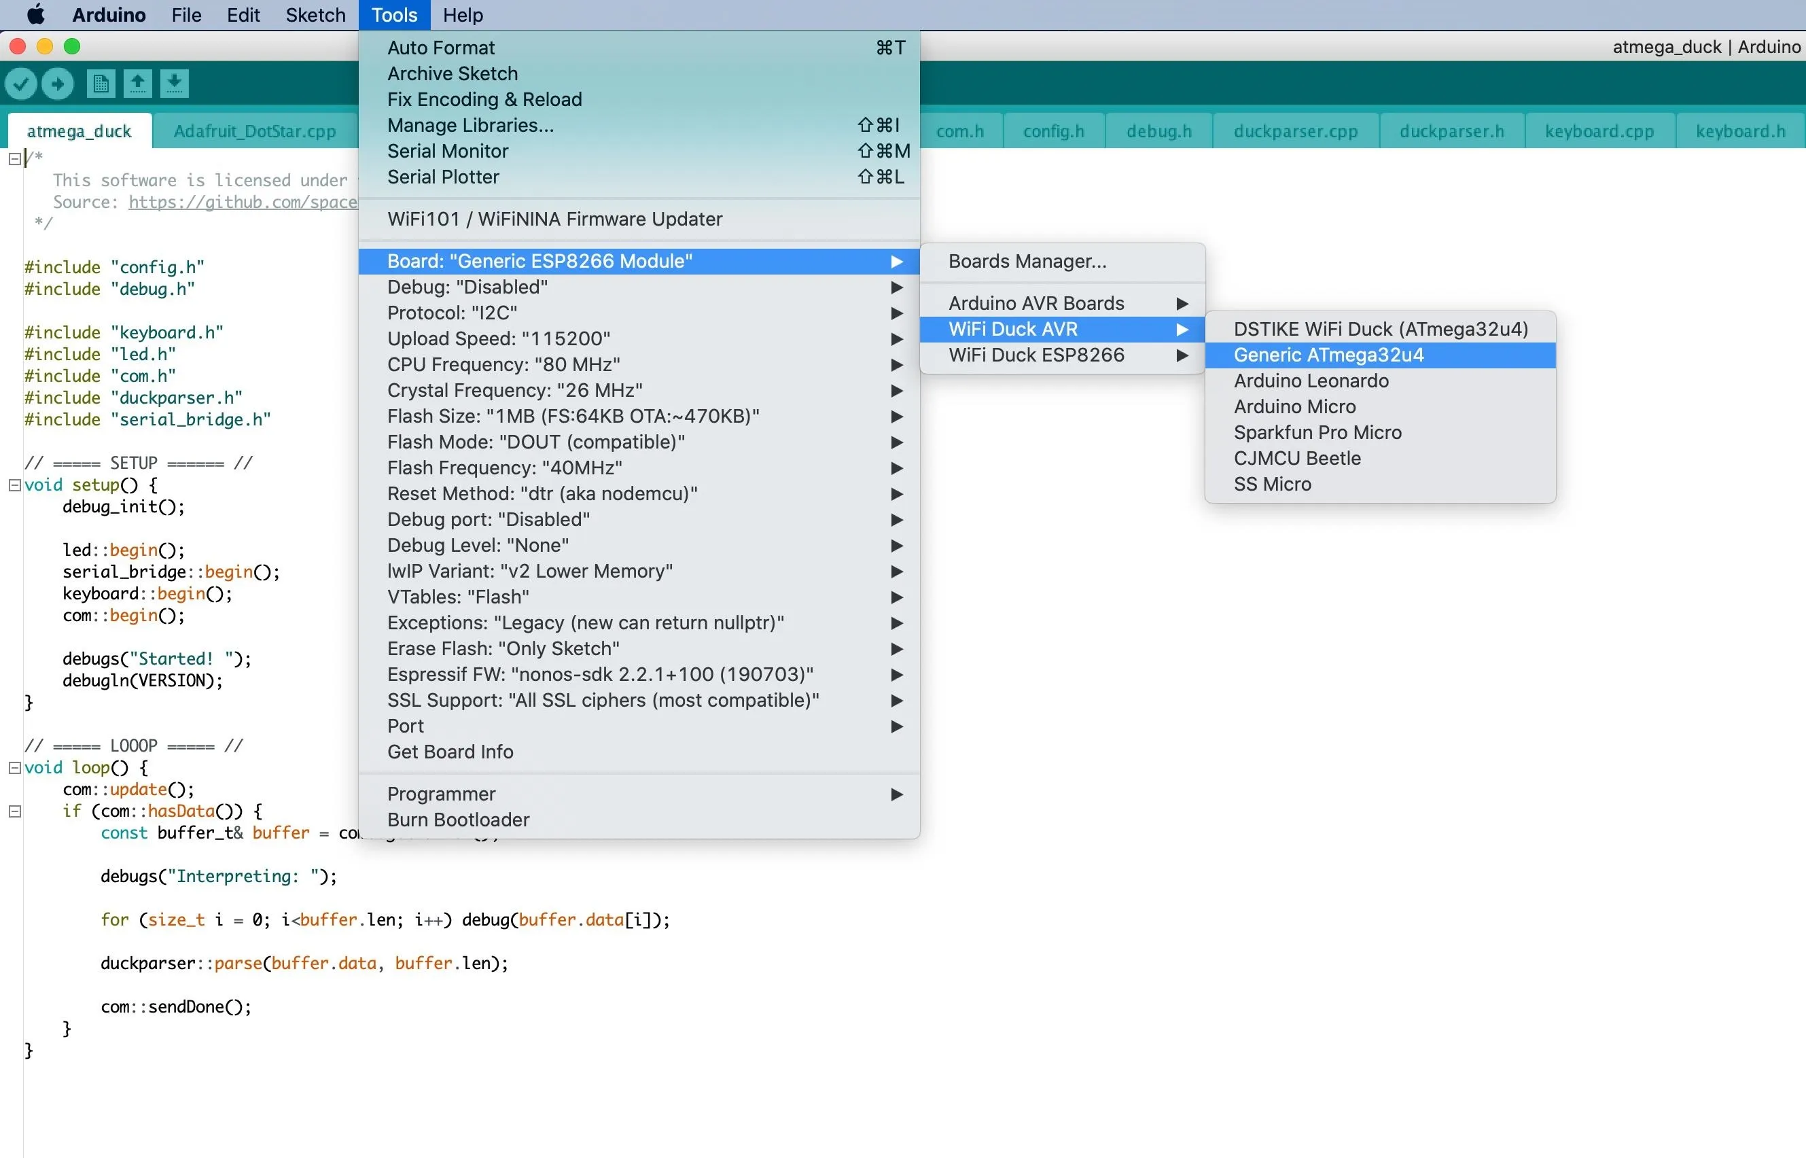Open the Exceptions submenu

[x=639, y=622]
